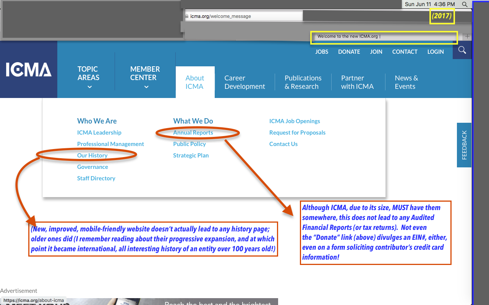Select the Welcome to the new ICMA.org tab

[384, 37]
